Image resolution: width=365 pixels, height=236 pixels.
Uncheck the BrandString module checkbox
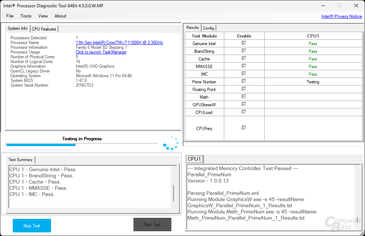pos(244,51)
